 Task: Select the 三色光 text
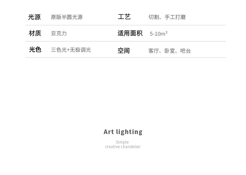[x=59, y=50]
